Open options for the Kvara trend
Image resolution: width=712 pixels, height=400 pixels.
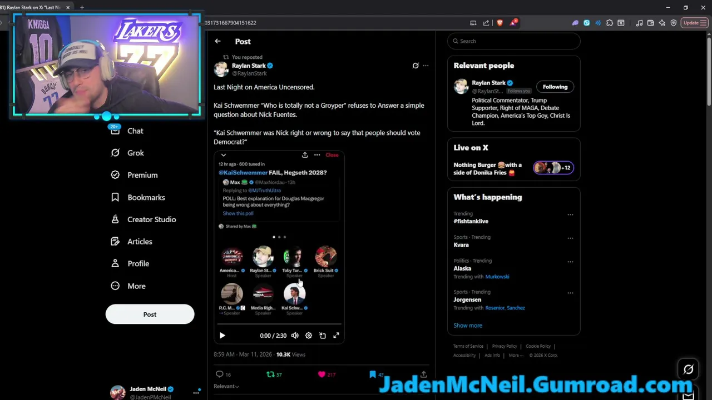(x=570, y=238)
